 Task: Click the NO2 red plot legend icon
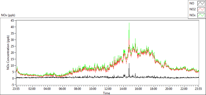click(x=201, y=9)
